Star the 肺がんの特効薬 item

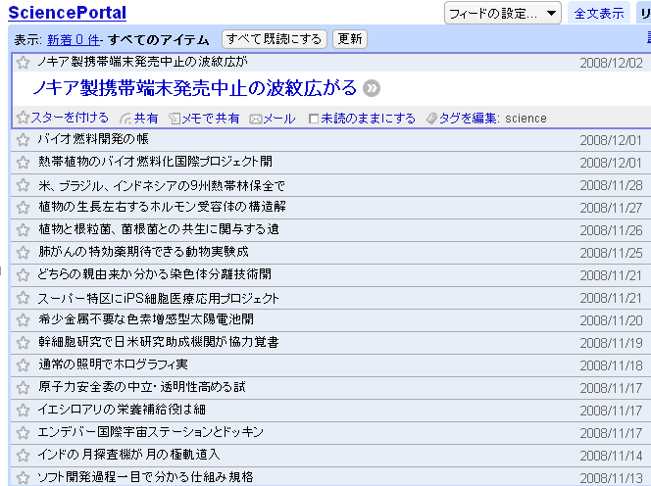pos(23,253)
